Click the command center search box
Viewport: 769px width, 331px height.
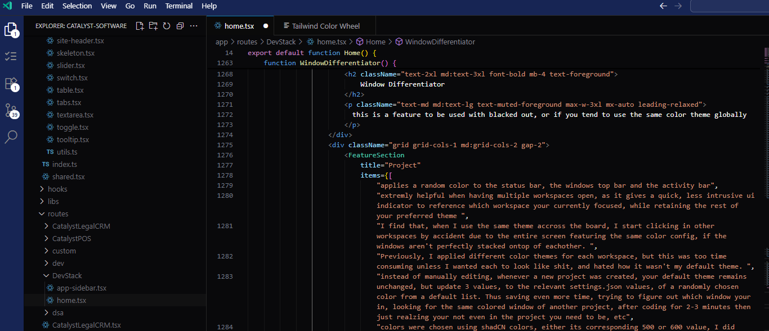(x=730, y=6)
